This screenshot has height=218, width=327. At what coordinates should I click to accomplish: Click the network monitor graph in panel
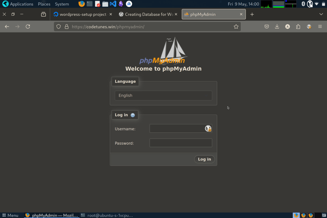[x=291, y=4]
